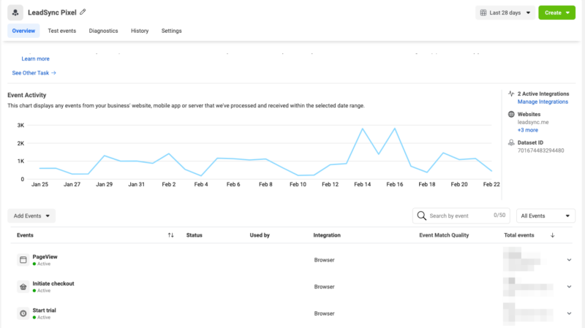Click the Events column sort arrows icon
Image resolution: width=585 pixels, height=328 pixels.
tap(170, 235)
